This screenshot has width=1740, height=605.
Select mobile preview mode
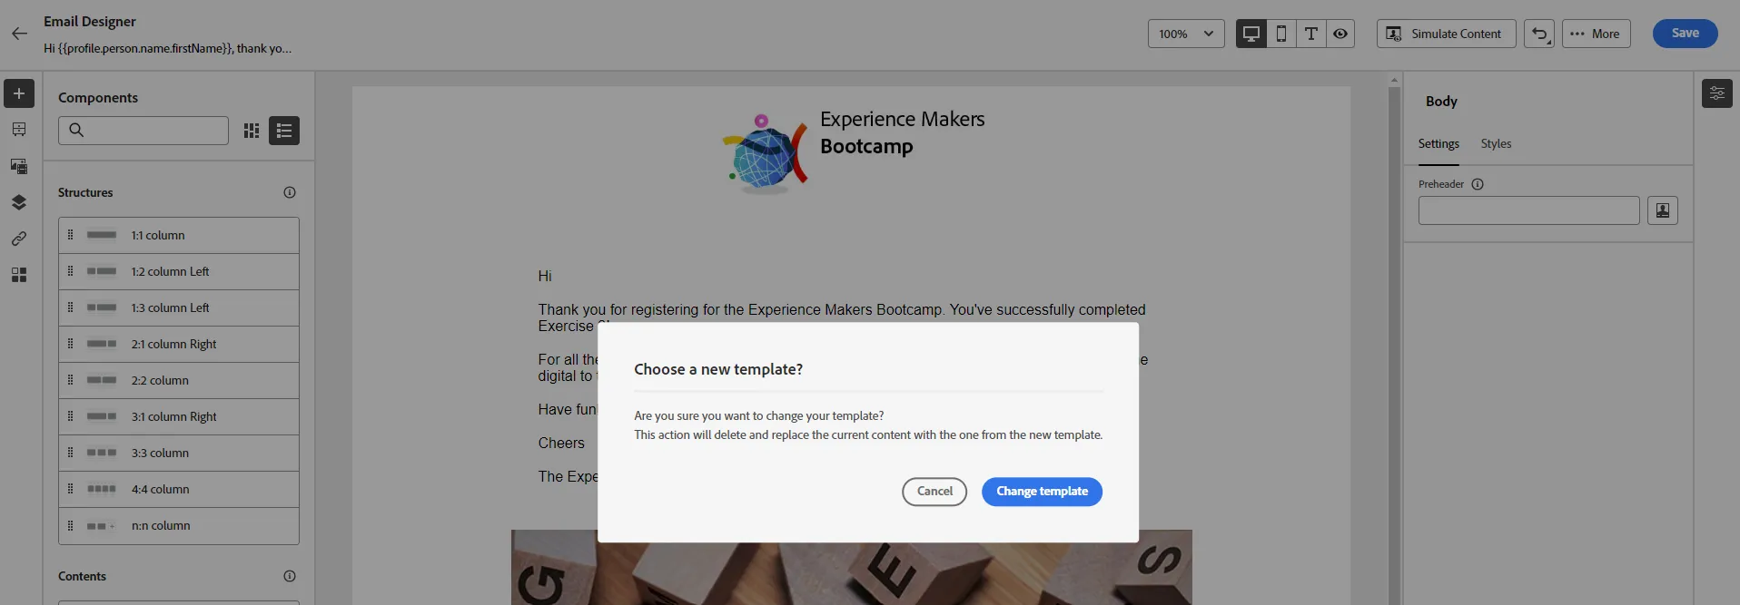coord(1281,34)
